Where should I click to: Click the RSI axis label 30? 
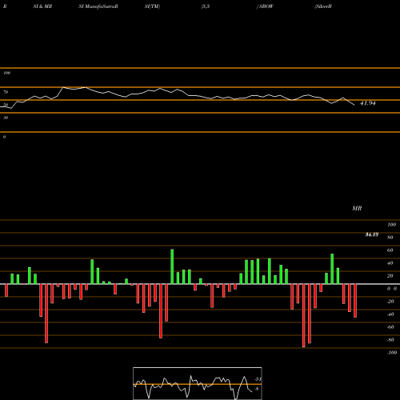(x=6, y=118)
